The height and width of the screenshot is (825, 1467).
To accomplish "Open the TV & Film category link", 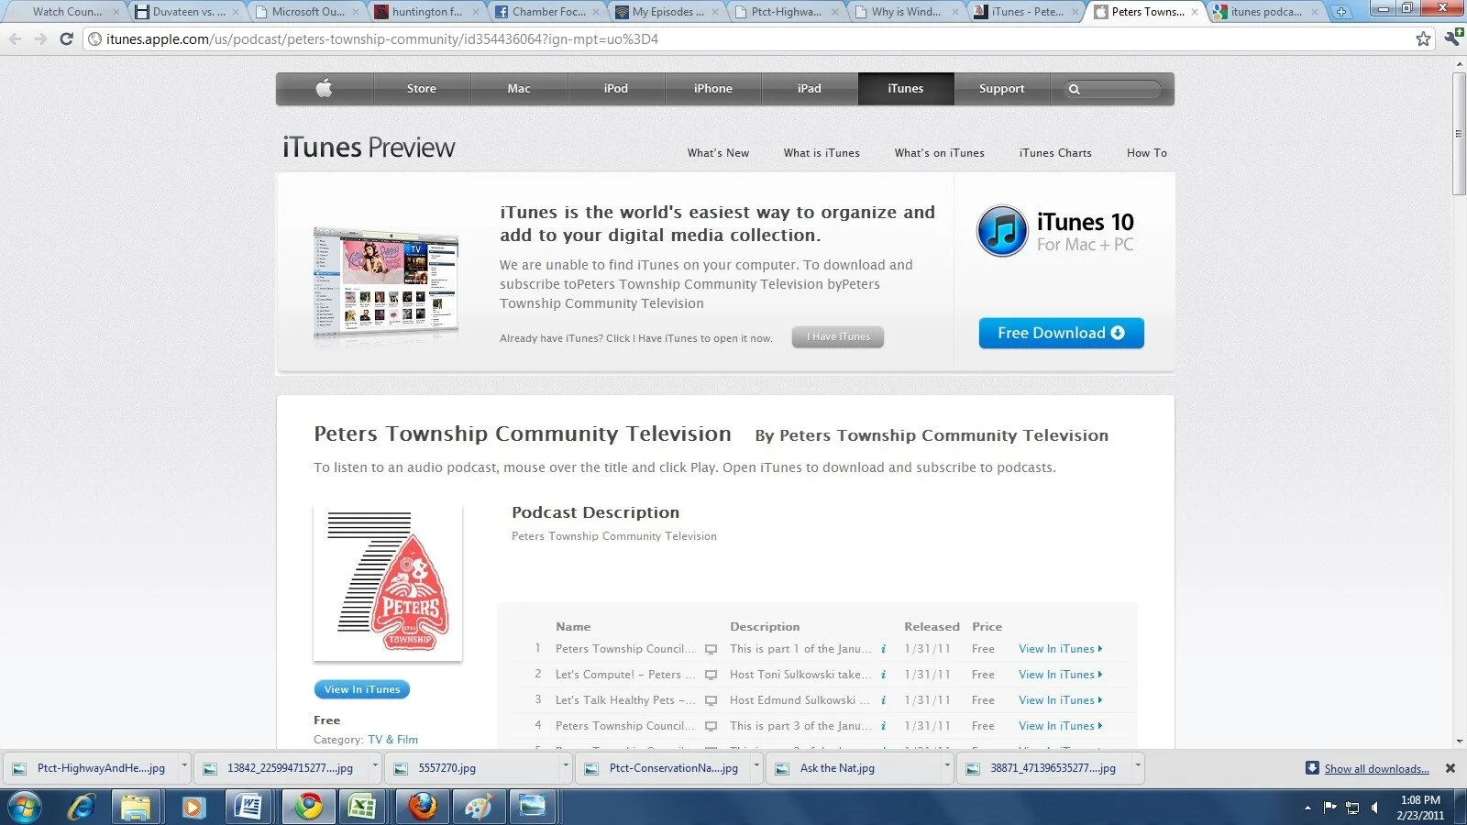I will 392,740.
